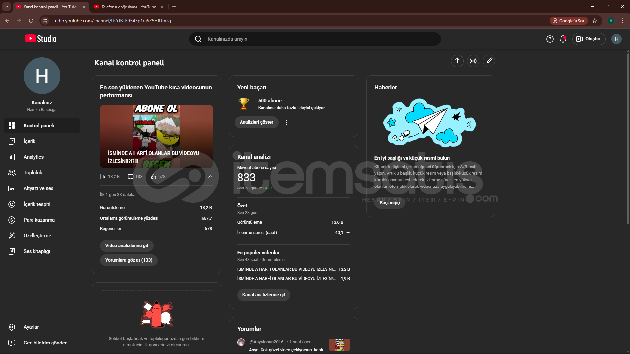The height and width of the screenshot is (354, 630).
Task: Click the Kanalınızda arayın search field
Action: tap(315, 39)
